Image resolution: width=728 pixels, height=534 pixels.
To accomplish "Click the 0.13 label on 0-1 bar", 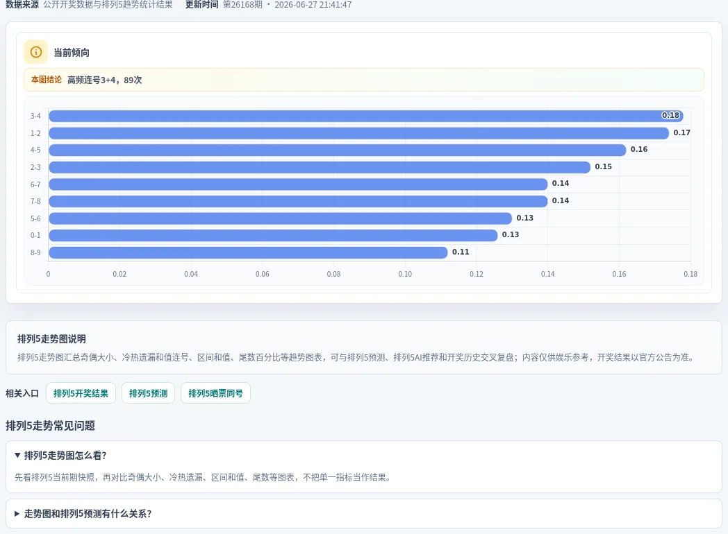I will click(x=511, y=234).
